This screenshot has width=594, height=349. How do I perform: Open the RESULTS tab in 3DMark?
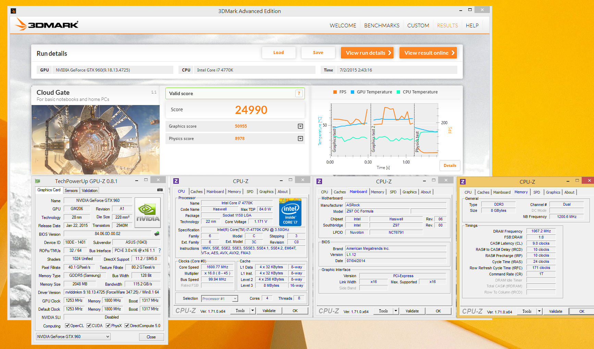(447, 26)
